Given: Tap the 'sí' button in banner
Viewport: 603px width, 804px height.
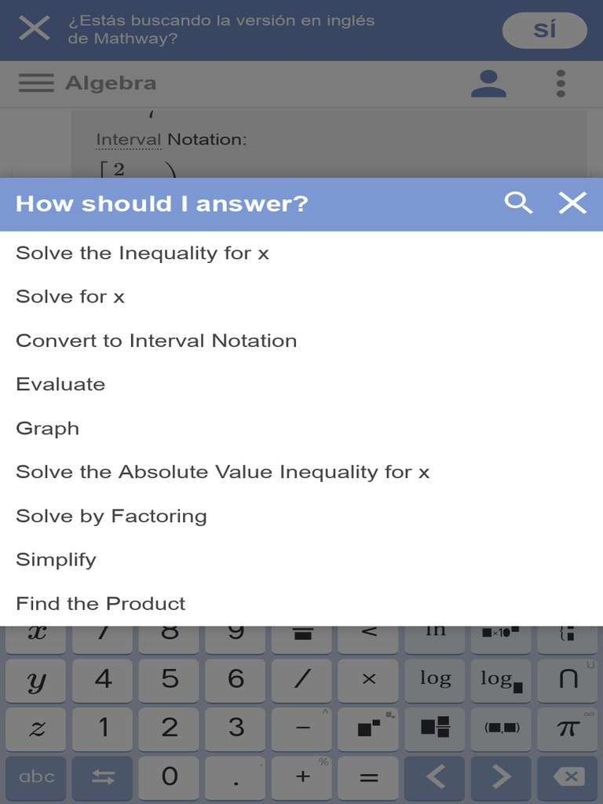Looking at the screenshot, I should point(544,31).
